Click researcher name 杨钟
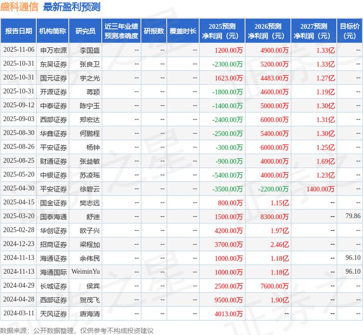The image size is (363, 335). click(93, 148)
